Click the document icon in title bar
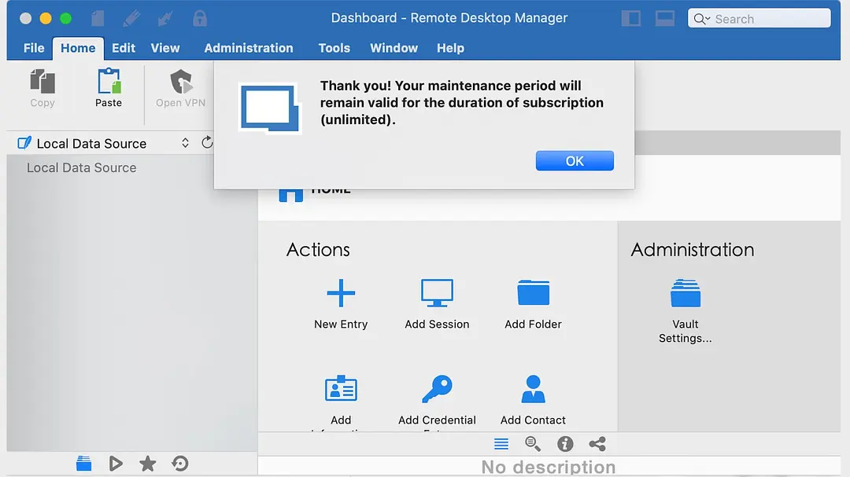 [98, 18]
